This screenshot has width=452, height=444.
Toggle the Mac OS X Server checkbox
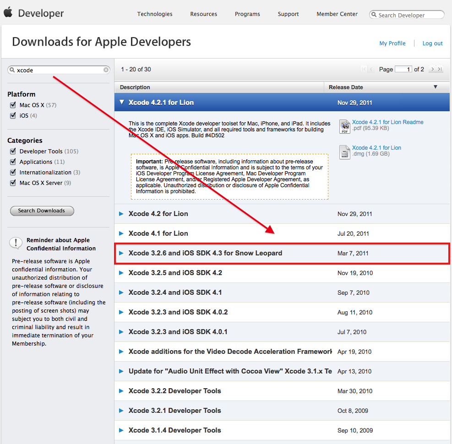[13, 183]
